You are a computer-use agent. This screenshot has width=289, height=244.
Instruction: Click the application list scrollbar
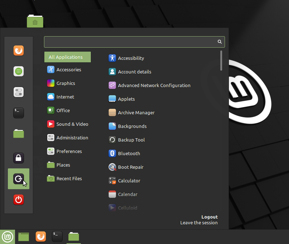(221, 61)
